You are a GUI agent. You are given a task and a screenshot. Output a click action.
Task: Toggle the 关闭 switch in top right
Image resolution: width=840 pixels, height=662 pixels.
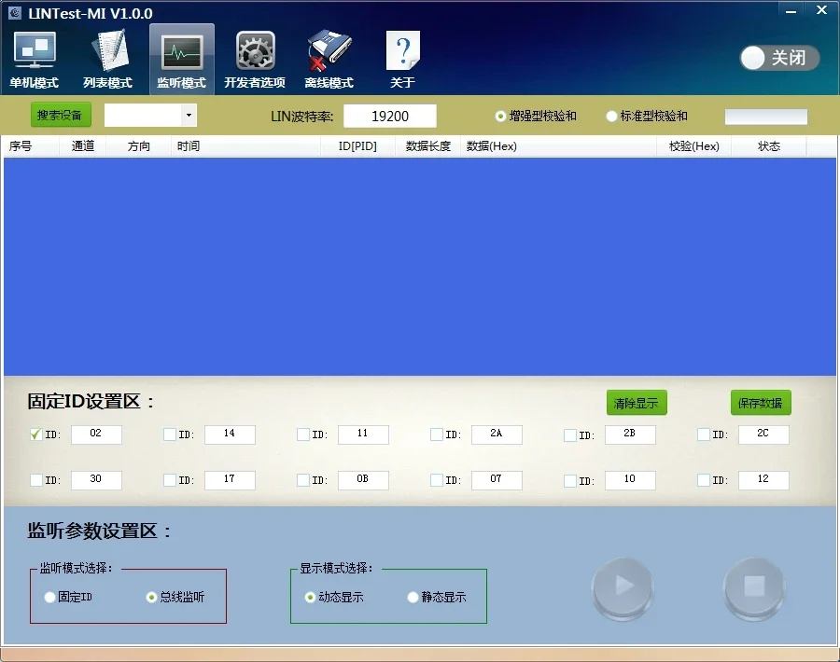tap(778, 58)
